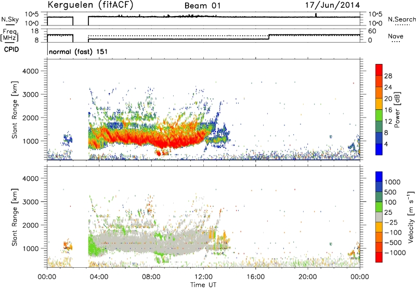This screenshot has width=416, height=288.
Task: Click the 'Slant Range [km]' title of the power panel
Action: tap(15, 110)
